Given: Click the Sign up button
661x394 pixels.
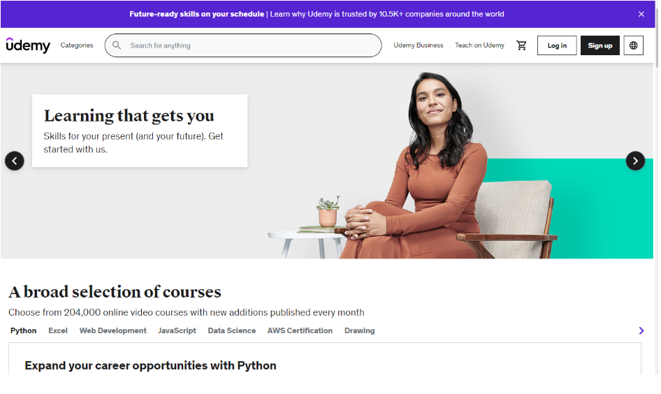Looking at the screenshot, I should pyautogui.click(x=600, y=45).
